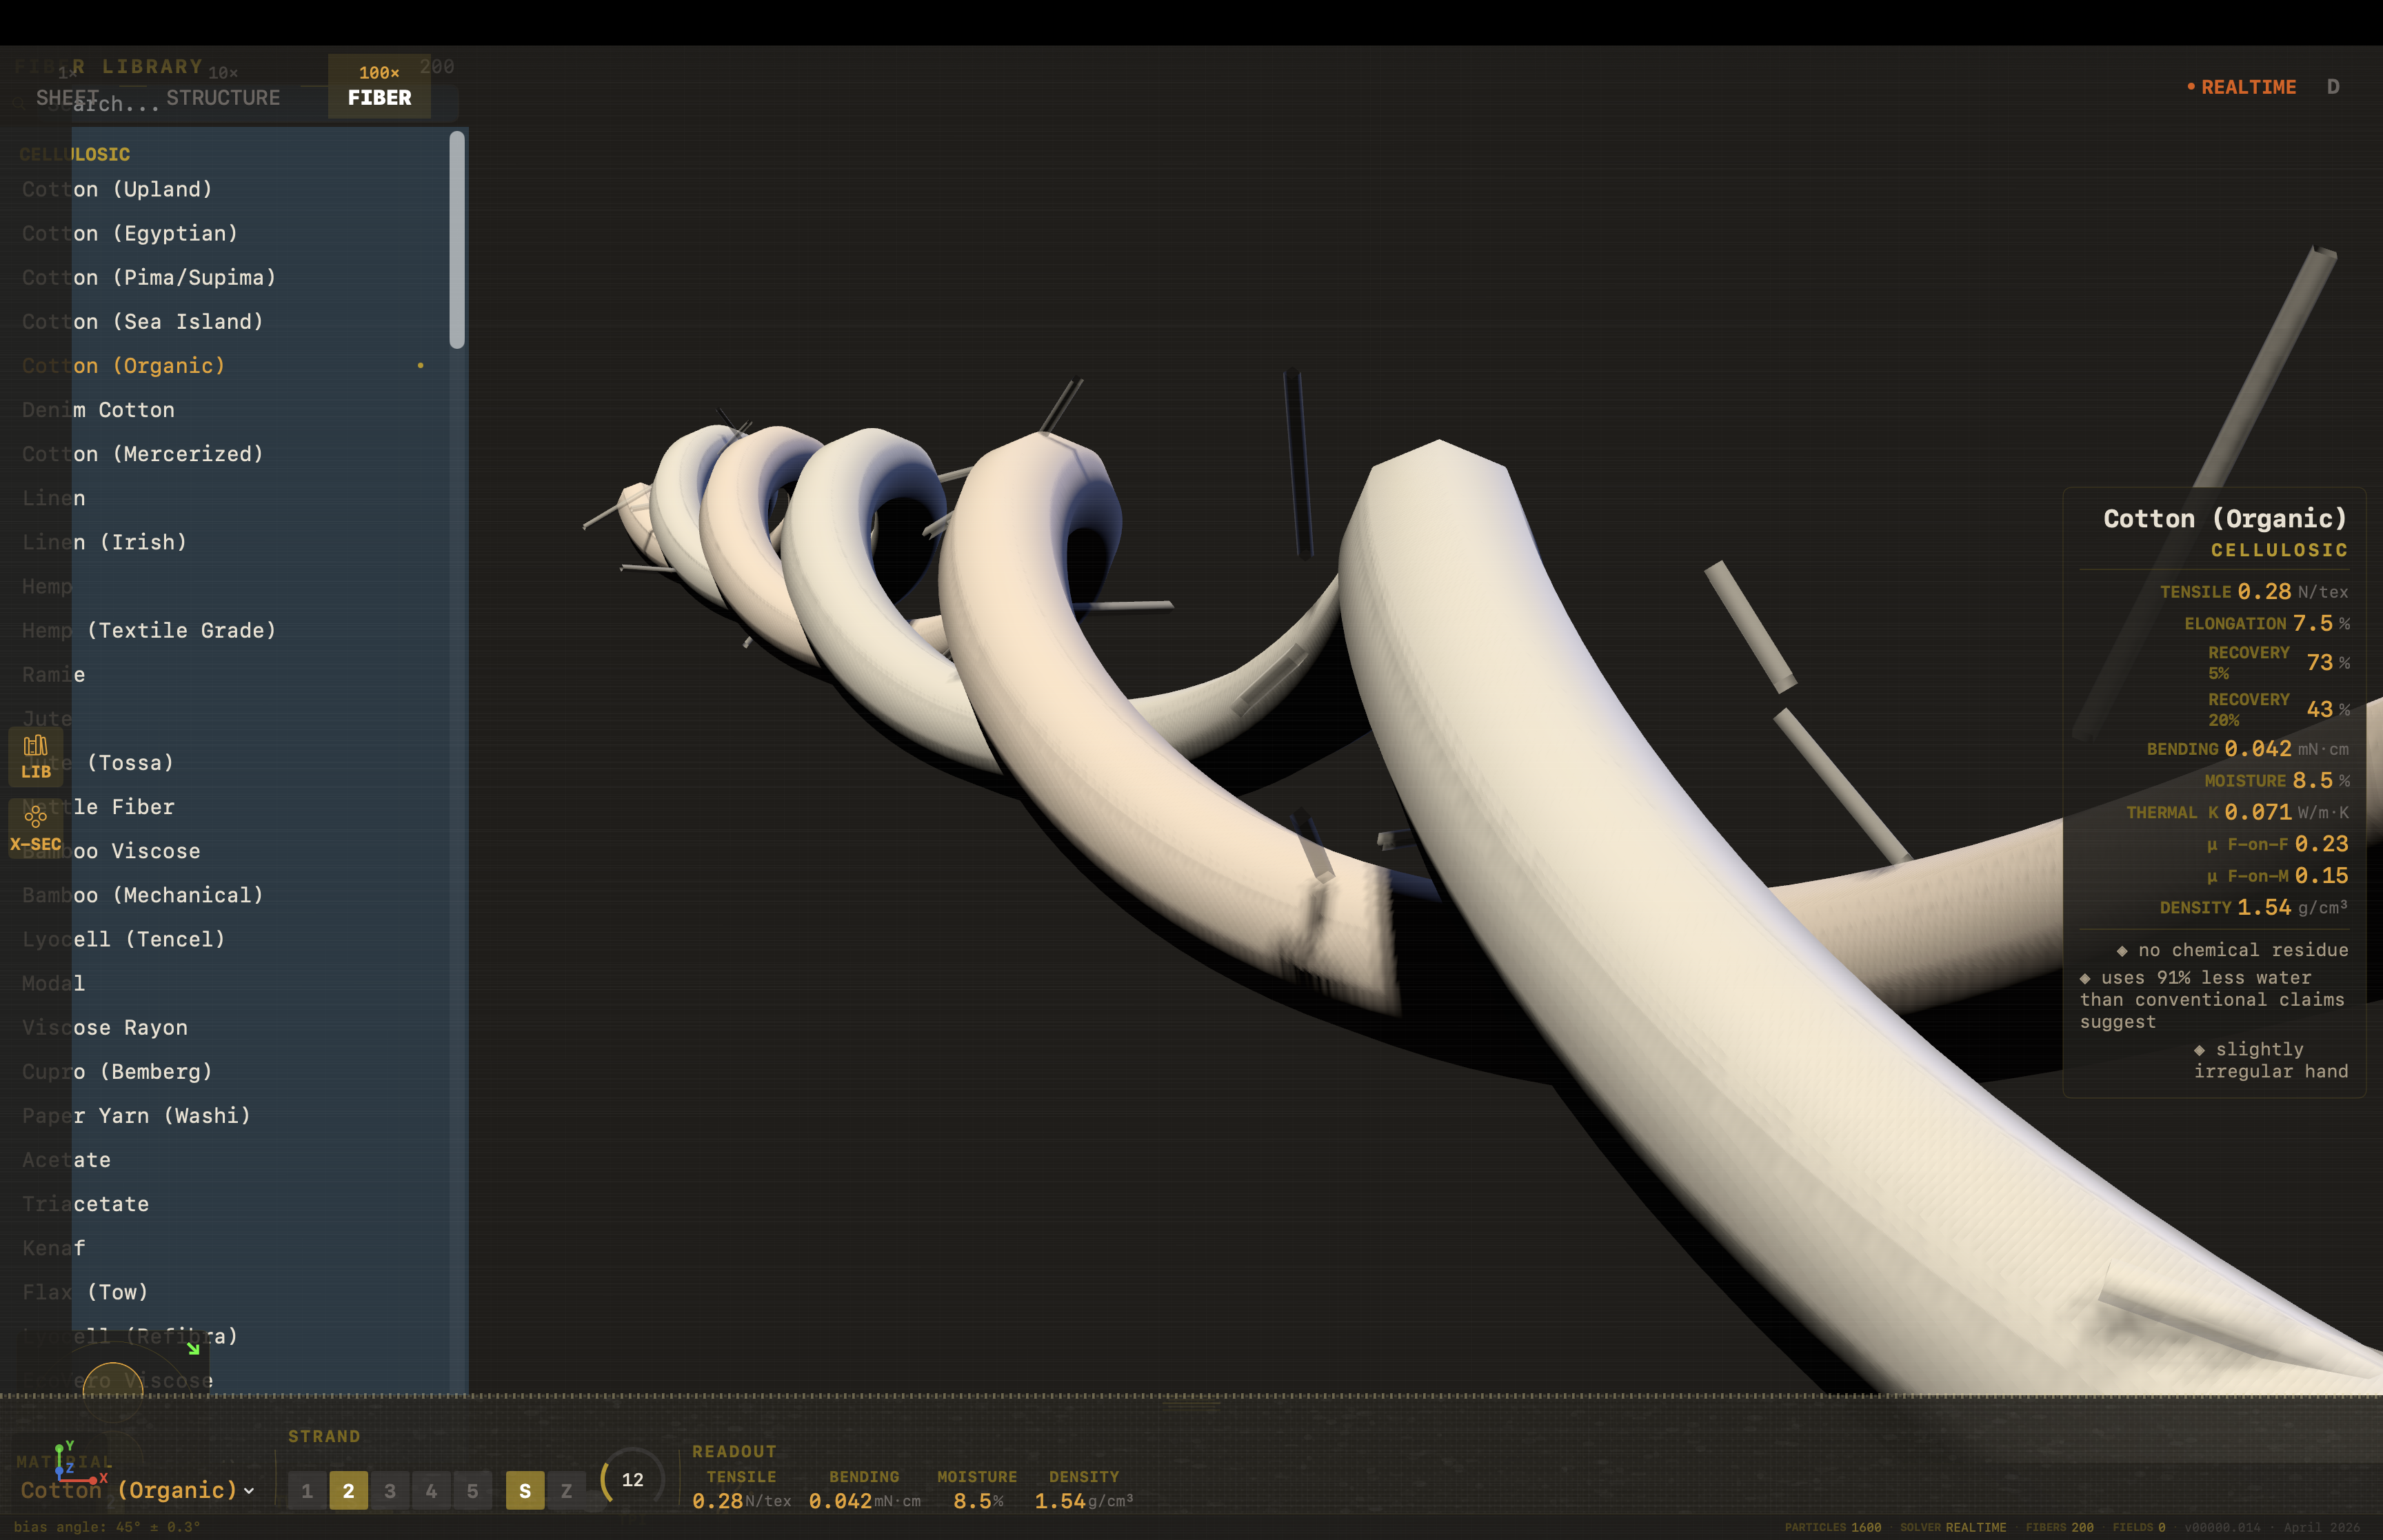This screenshot has height=1540, width=2383.
Task: Enable Z twist direction
Action: click(x=567, y=1490)
